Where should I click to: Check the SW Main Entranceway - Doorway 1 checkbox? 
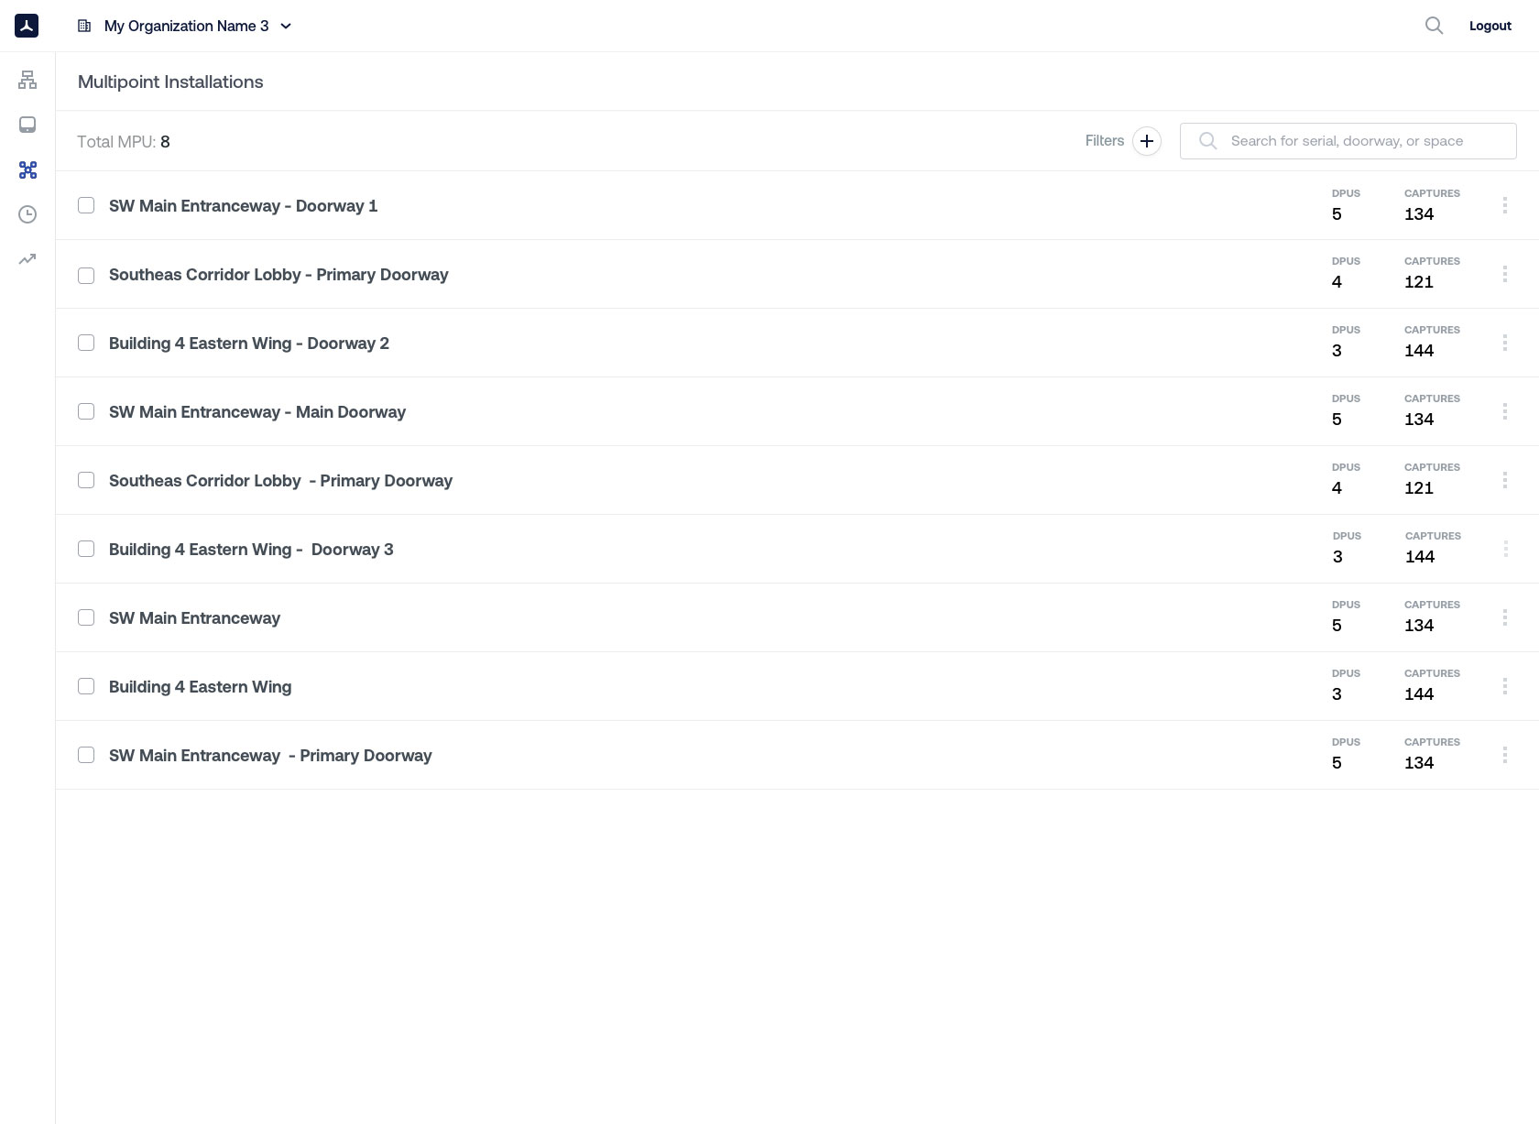coord(86,205)
